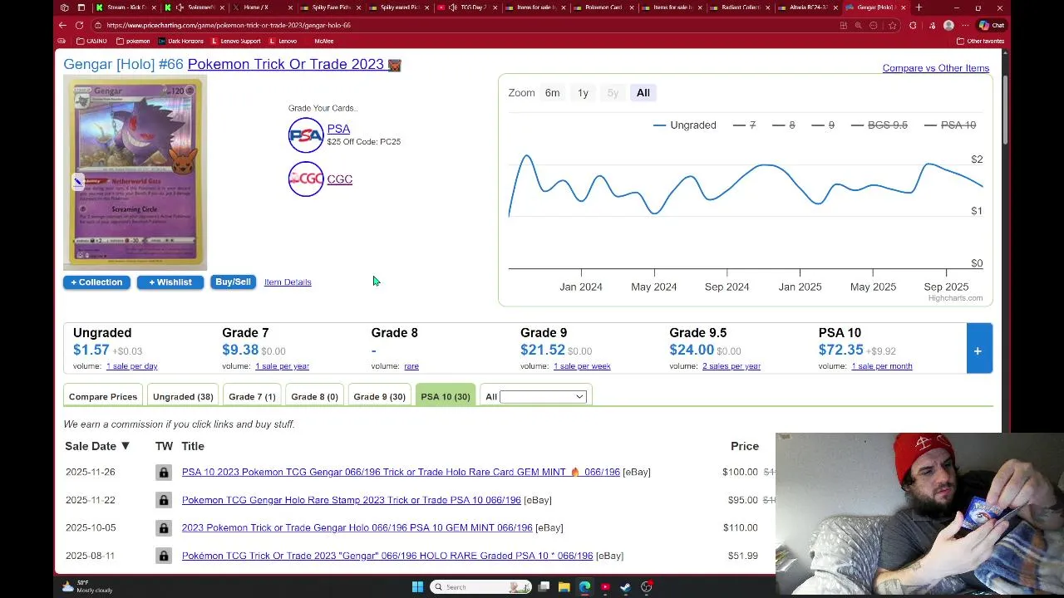The height and width of the screenshot is (598, 1064).
Task: Click the lock icon on the 2025-10-05 sale
Action: [164, 527]
